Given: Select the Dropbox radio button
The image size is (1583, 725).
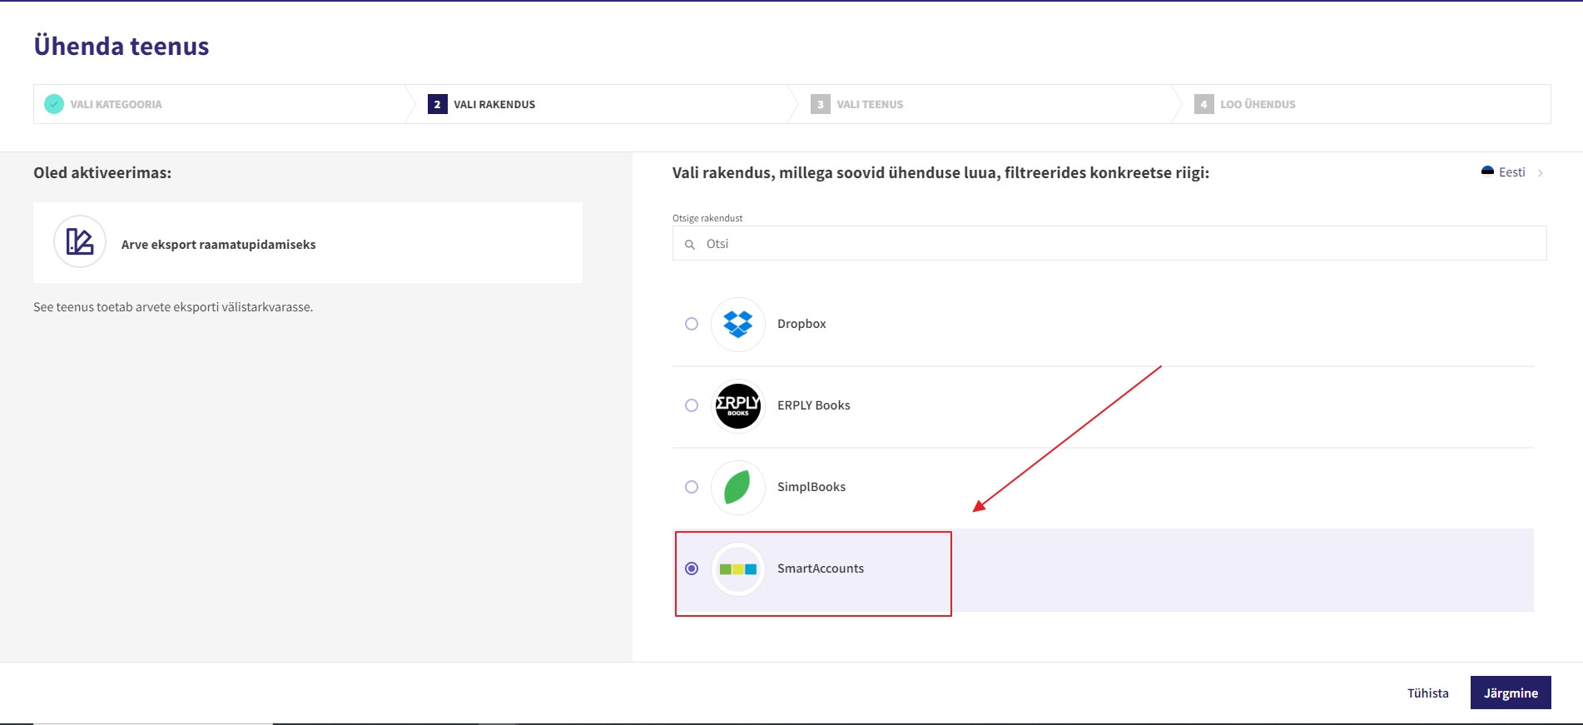Looking at the screenshot, I should tap(692, 324).
